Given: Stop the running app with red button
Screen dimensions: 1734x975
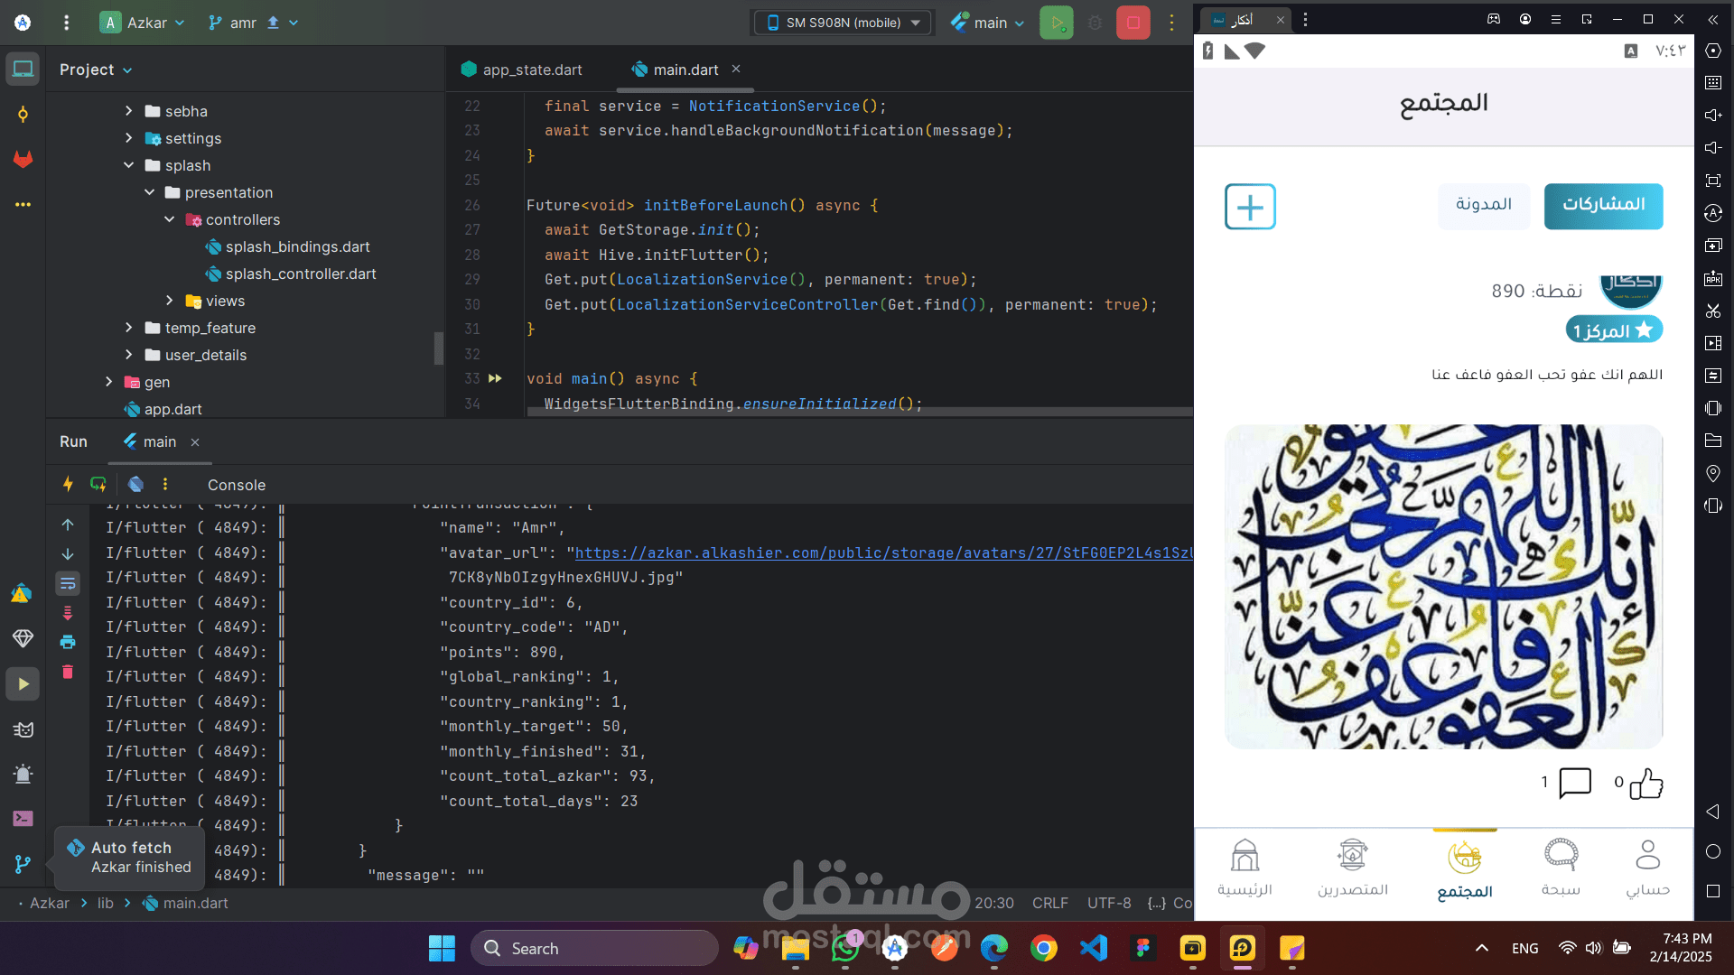Looking at the screenshot, I should pos(1133,23).
